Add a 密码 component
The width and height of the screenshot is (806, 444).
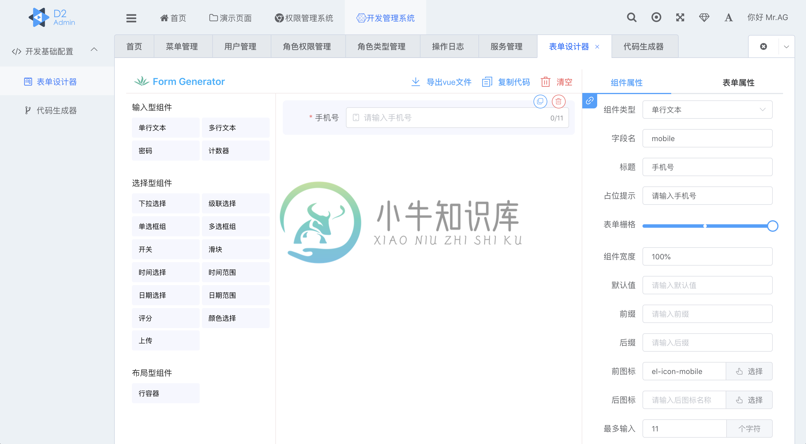166,151
